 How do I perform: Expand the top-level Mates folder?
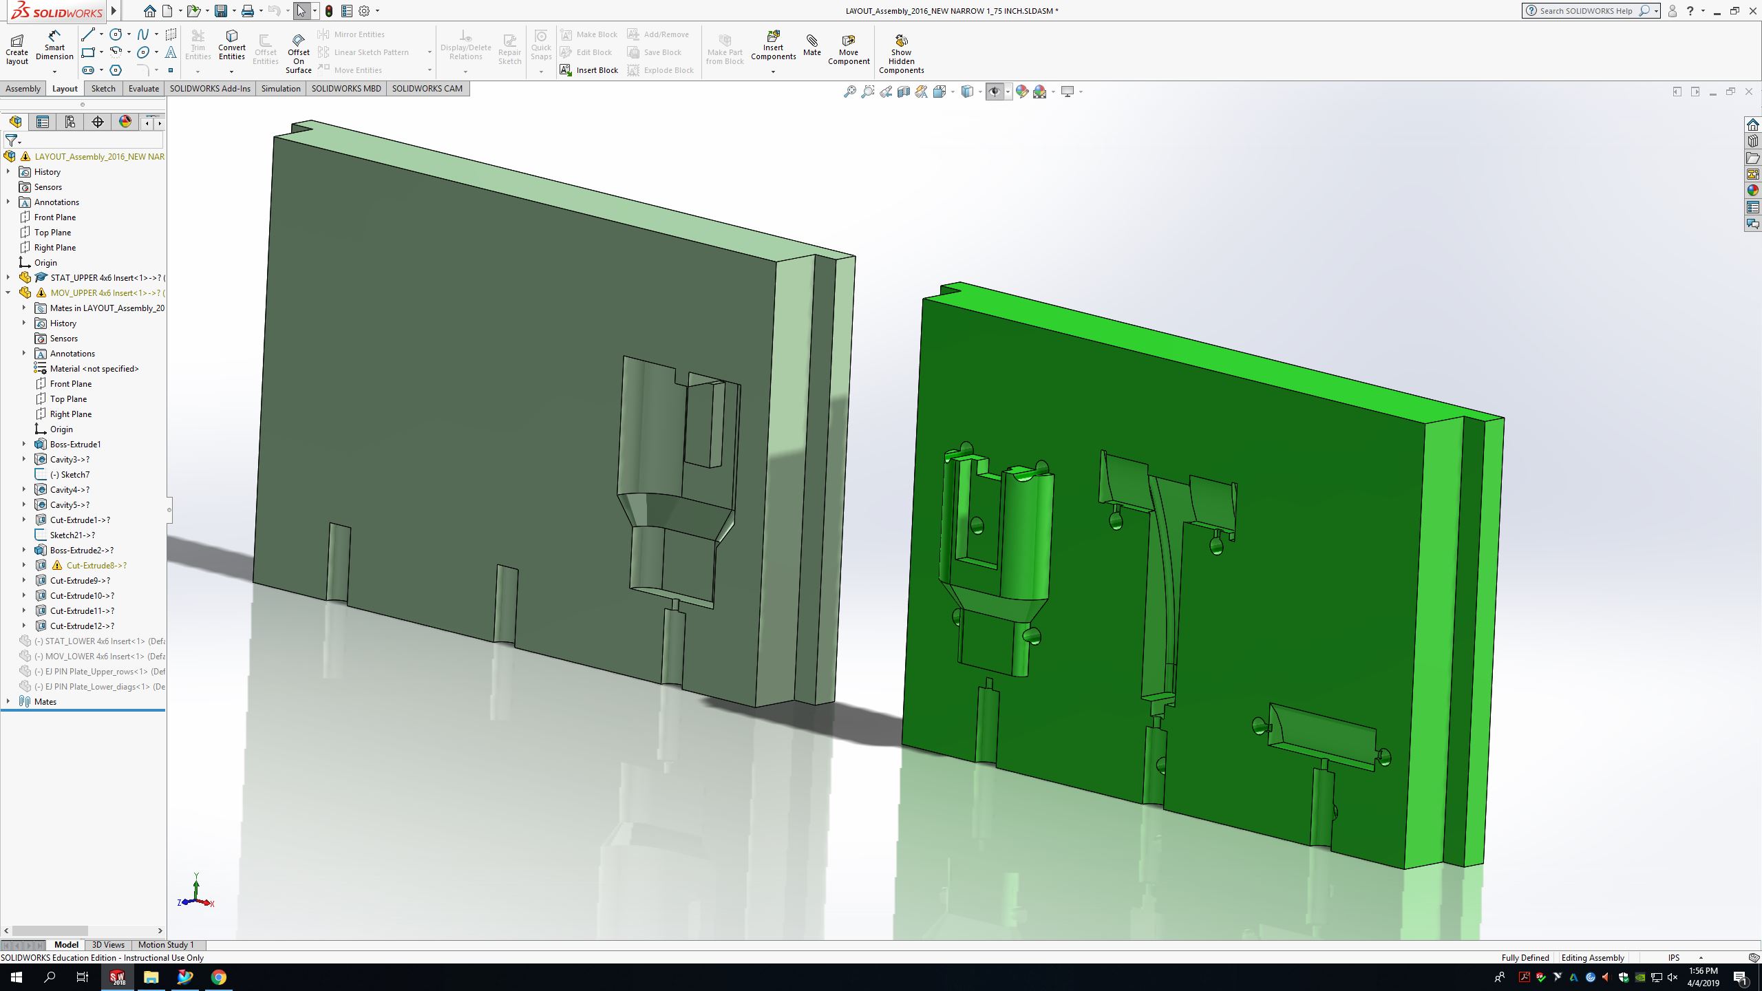tap(8, 701)
